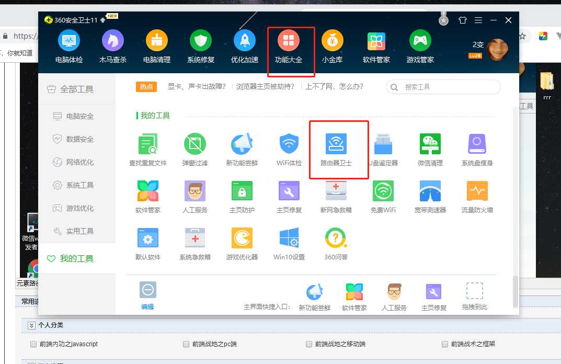Check 前端战术之框架 checkbox
This screenshot has height=364, width=561.
[x=445, y=344]
